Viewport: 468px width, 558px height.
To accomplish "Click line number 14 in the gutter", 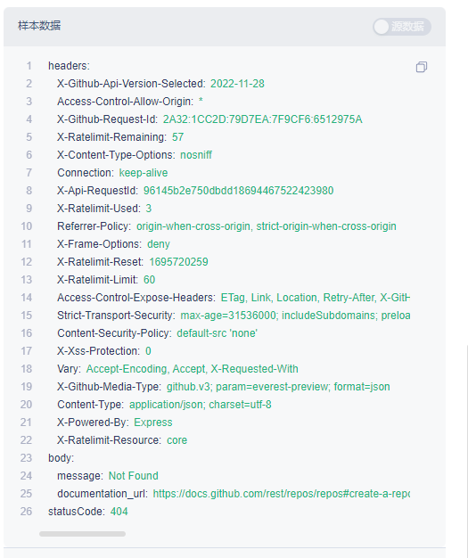I will [27, 298].
